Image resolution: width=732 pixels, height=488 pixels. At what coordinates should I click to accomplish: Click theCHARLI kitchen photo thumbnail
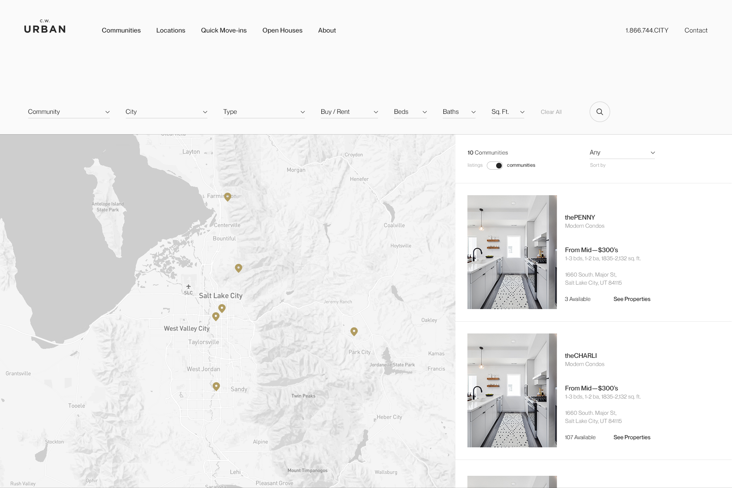[x=512, y=390]
